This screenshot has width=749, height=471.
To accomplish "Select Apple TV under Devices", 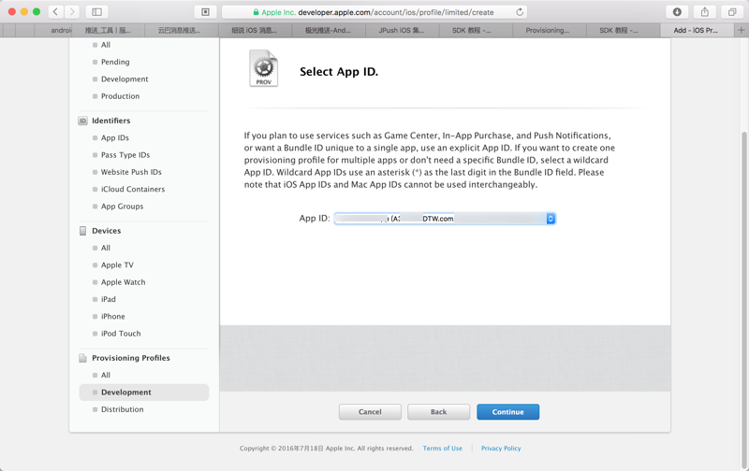I will [118, 265].
